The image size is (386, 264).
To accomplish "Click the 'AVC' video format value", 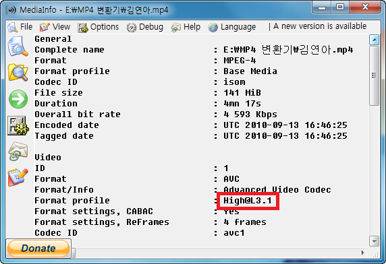I will pyautogui.click(x=231, y=178).
